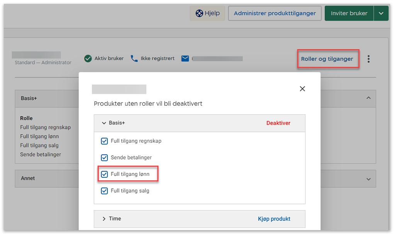
Task: Close the roles dialog with the X
Action: coord(302,89)
